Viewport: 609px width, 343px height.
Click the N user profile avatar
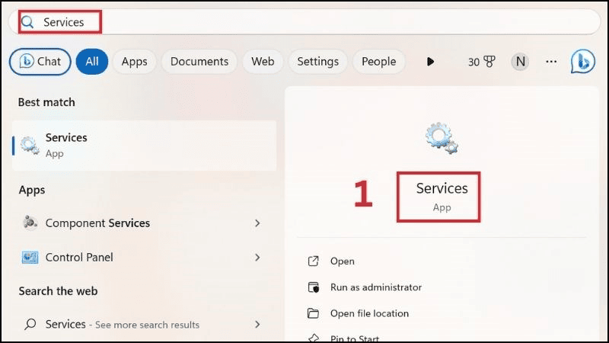520,62
